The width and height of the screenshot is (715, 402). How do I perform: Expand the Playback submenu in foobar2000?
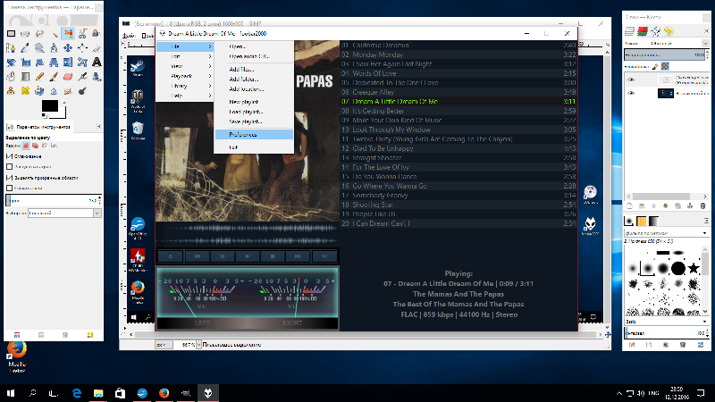click(x=185, y=76)
